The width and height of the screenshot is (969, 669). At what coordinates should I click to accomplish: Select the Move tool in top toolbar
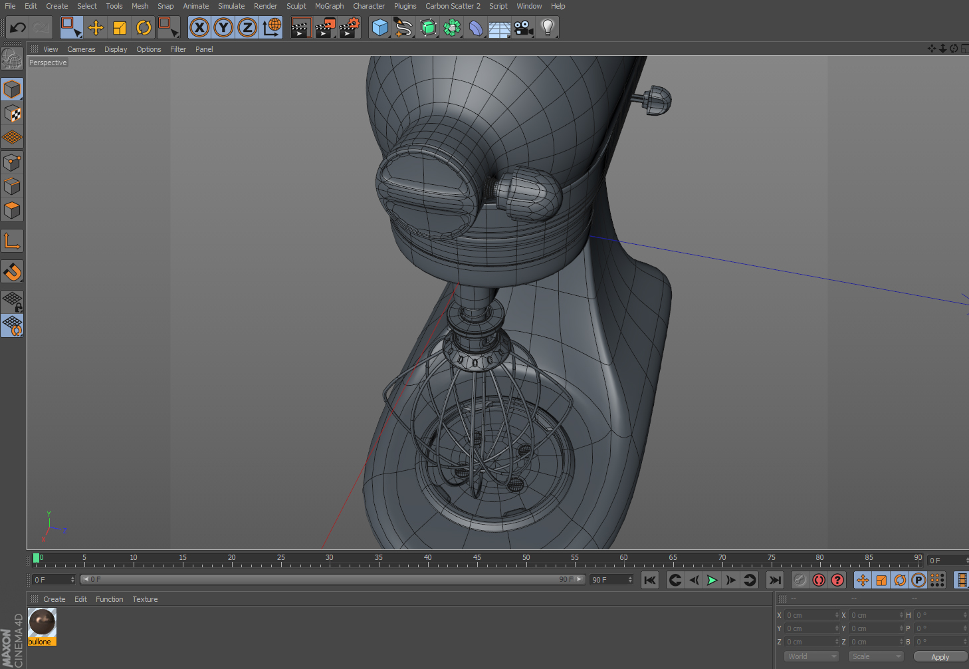pyautogui.click(x=96, y=27)
